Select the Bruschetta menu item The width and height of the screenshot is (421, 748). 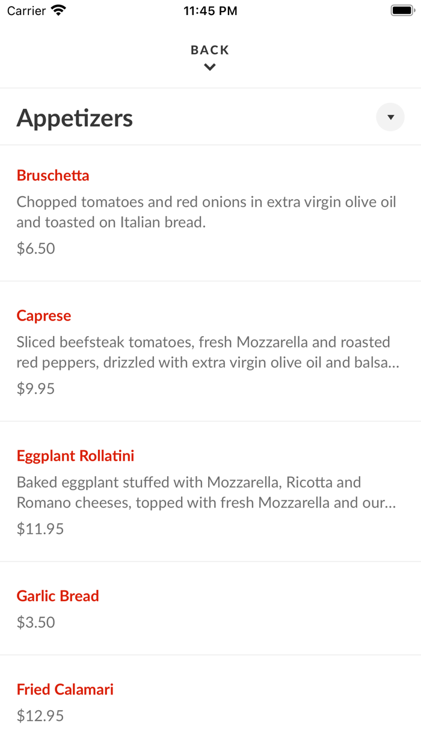53,175
